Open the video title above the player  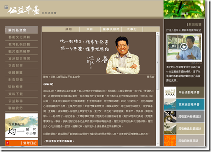(x=184, y=30)
